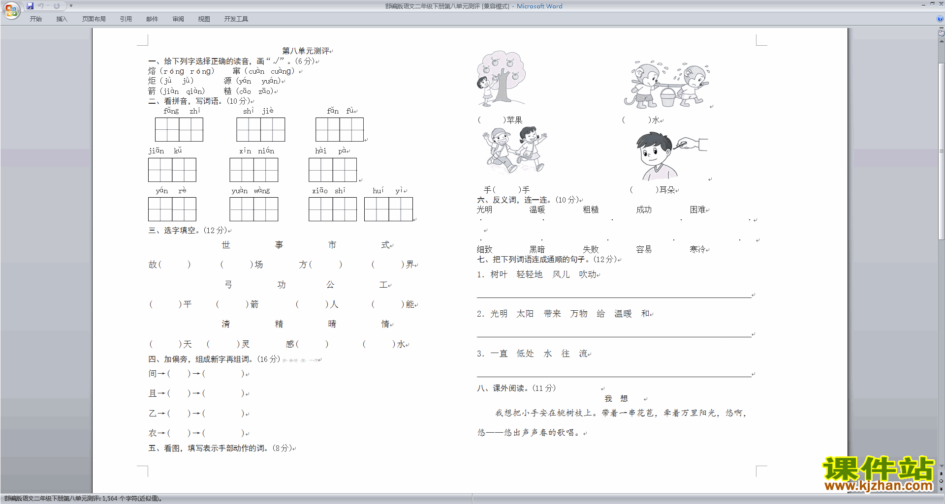Toggle the ruler icon above scrollbar
945x504 pixels.
click(942, 34)
